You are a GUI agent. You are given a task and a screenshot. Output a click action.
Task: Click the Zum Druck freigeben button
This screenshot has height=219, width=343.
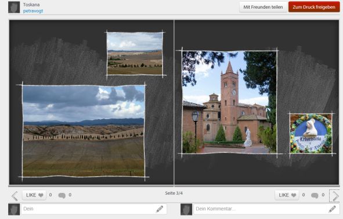point(314,7)
